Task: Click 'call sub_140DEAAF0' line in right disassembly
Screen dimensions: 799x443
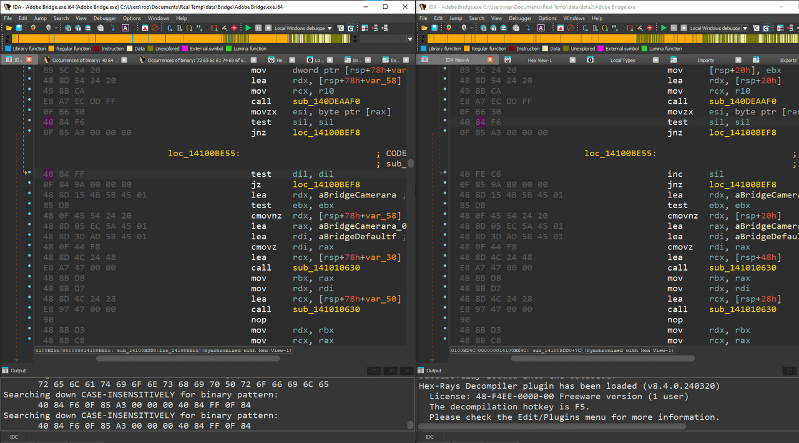Action: coord(722,101)
